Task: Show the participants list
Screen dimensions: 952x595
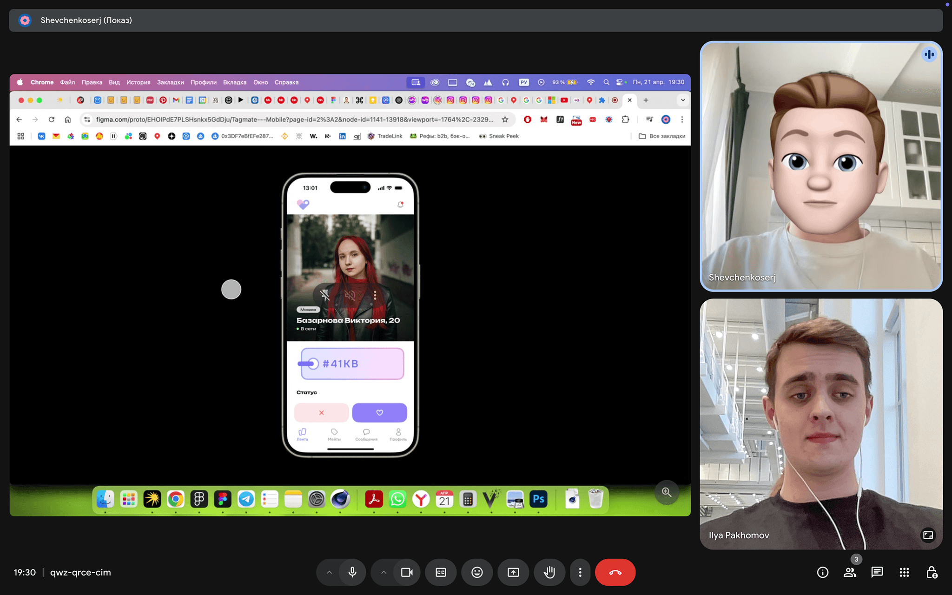Action: click(x=850, y=572)
